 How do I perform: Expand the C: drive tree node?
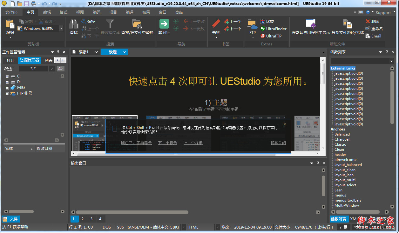7,76
